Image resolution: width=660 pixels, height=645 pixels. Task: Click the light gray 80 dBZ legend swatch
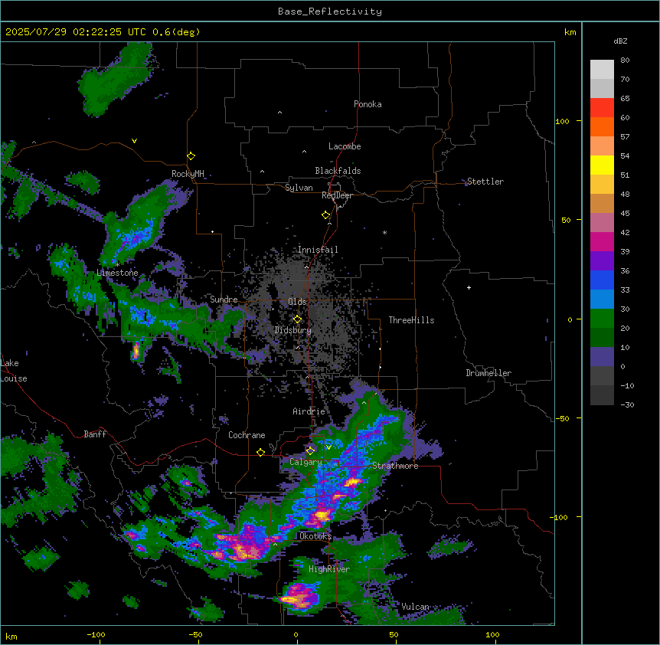[x=602, y=70]
